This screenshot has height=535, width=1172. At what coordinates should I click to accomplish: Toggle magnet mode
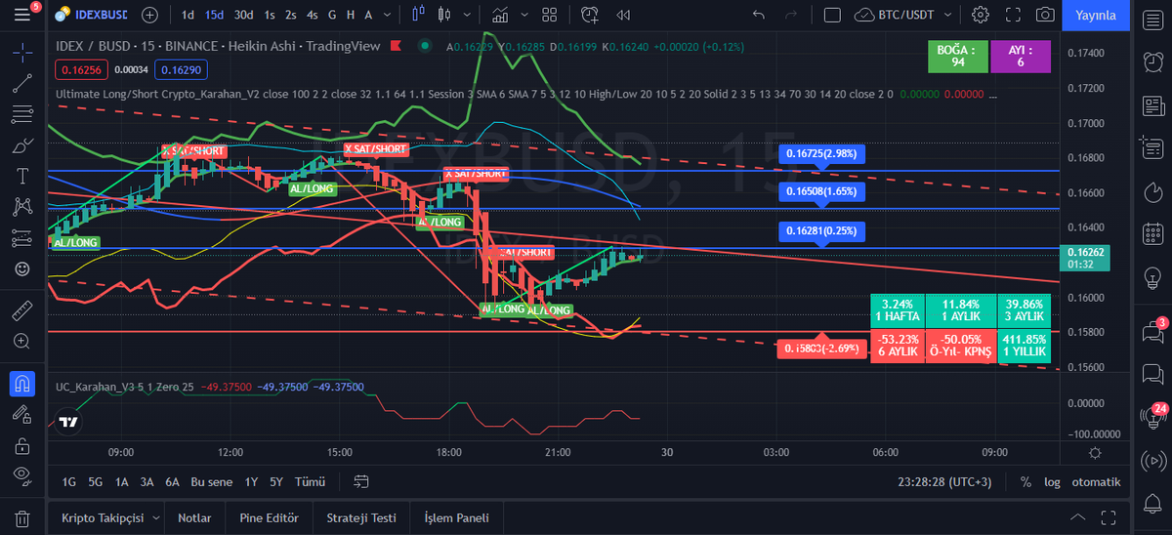(21, 384)
